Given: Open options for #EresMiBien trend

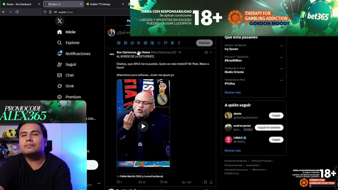Looking at the screenshot, I should [x=281, y=57].
